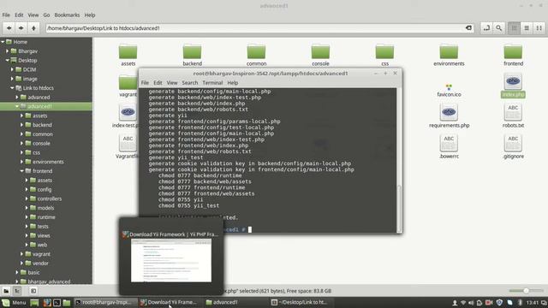This screenshot has width=548, height=308.
Task: Go back with the left arrow button
Action: 9,28
